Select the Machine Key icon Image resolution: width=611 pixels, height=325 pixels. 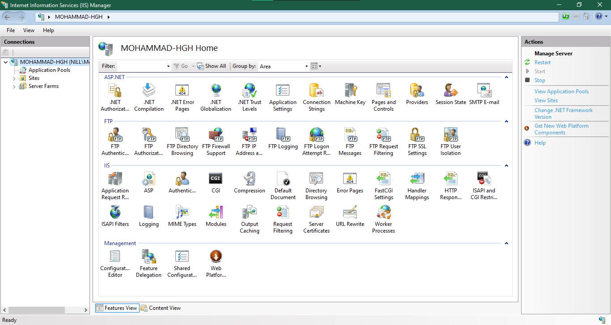350,94
